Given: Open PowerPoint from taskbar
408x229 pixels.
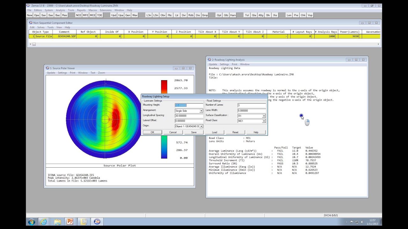Looking at the screenshot, I should coord(70,221).
